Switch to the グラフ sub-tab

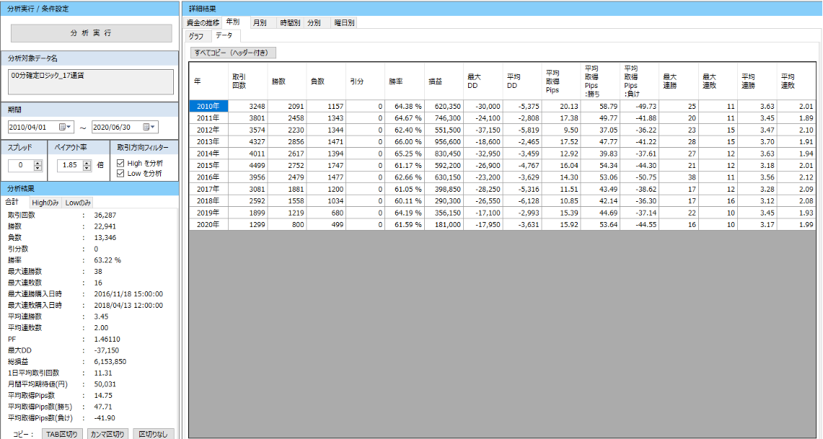196,37
